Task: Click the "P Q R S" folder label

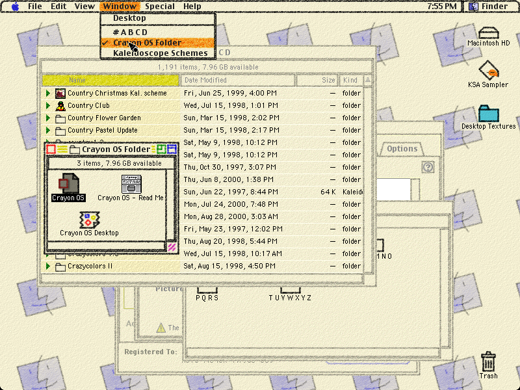Action: [207, 298]
